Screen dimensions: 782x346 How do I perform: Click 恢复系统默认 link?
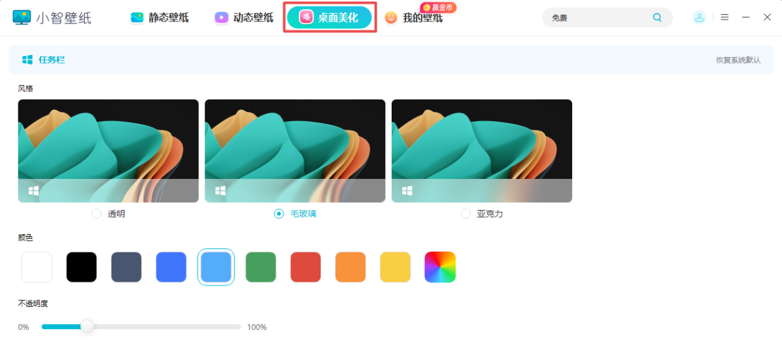pos(738,60)
